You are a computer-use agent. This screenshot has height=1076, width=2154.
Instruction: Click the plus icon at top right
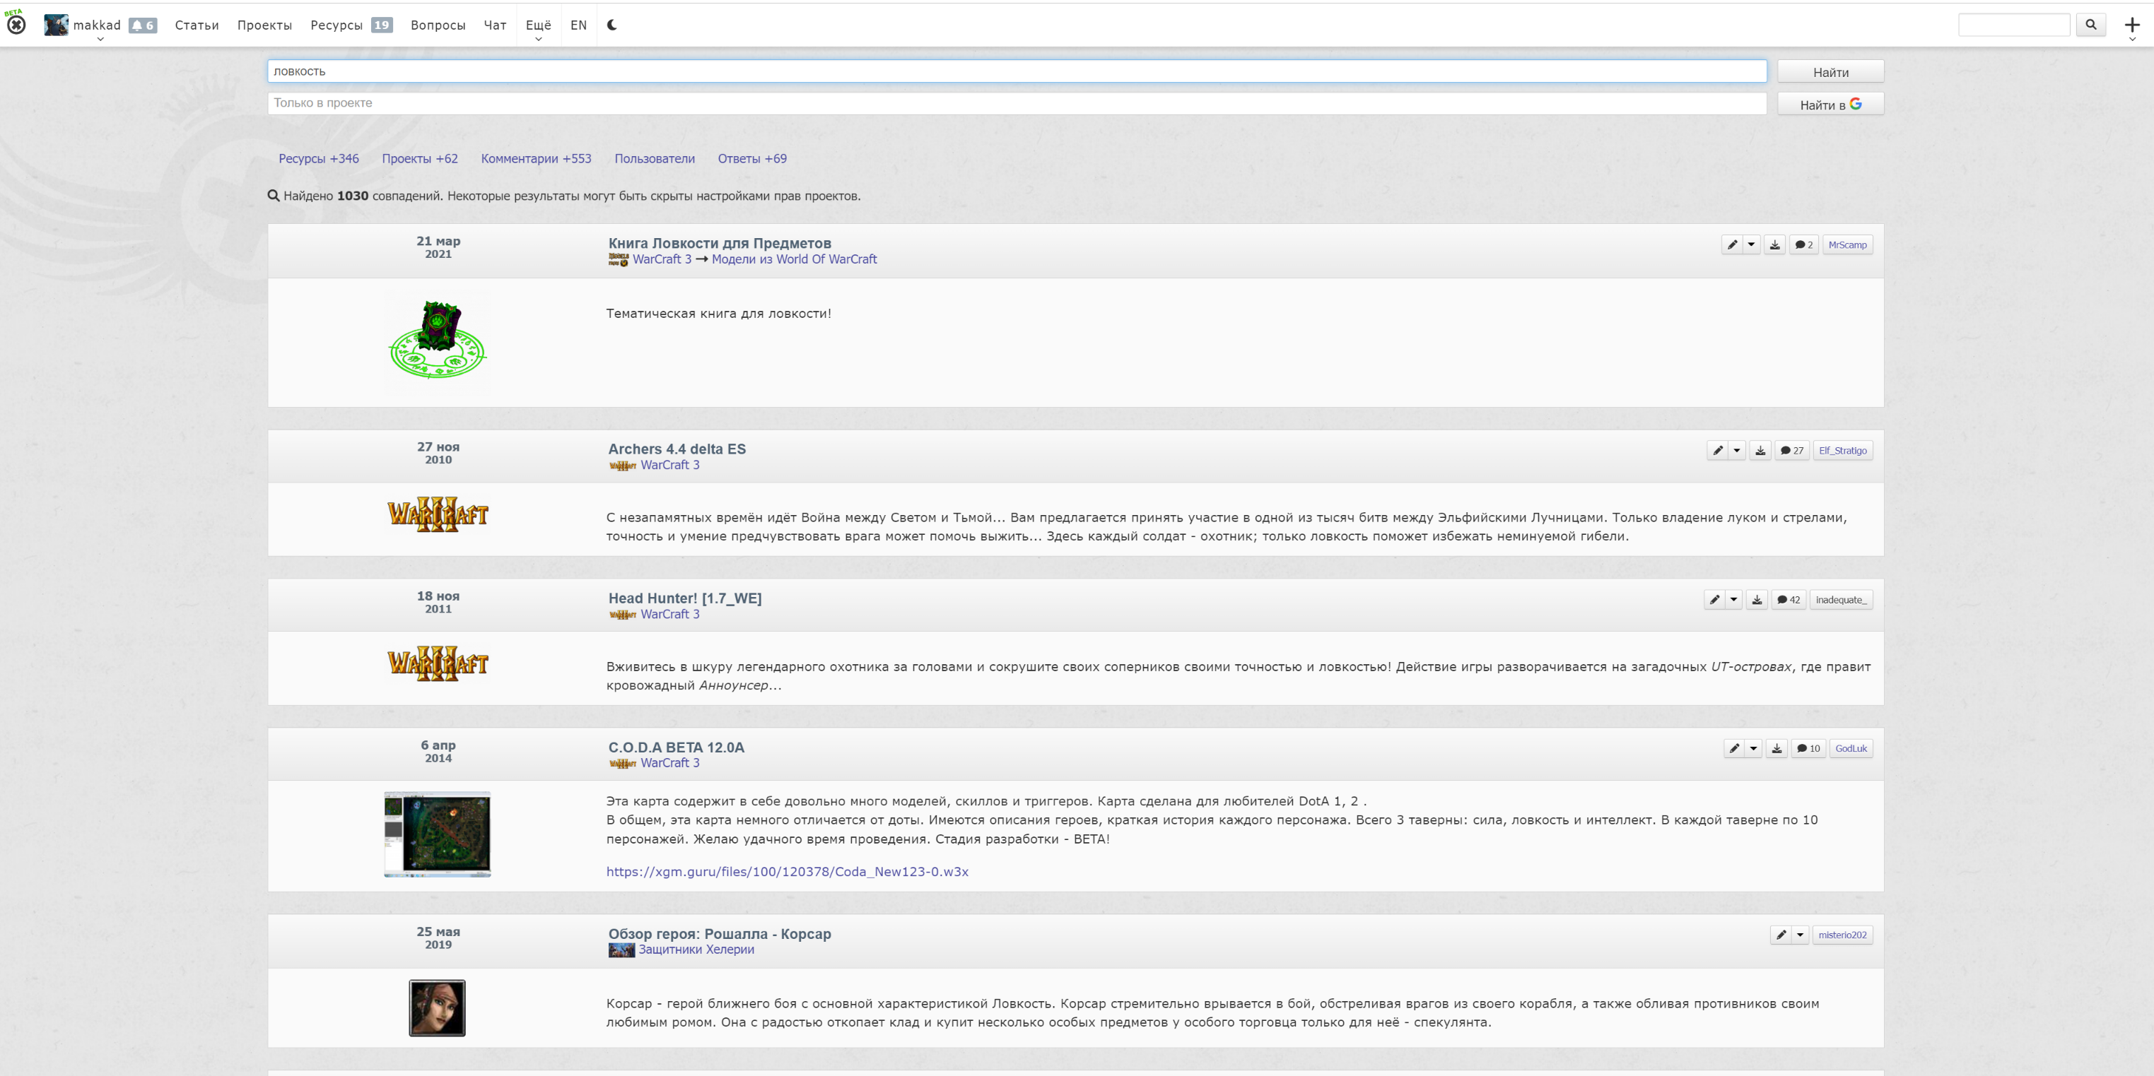(2131, 25)
